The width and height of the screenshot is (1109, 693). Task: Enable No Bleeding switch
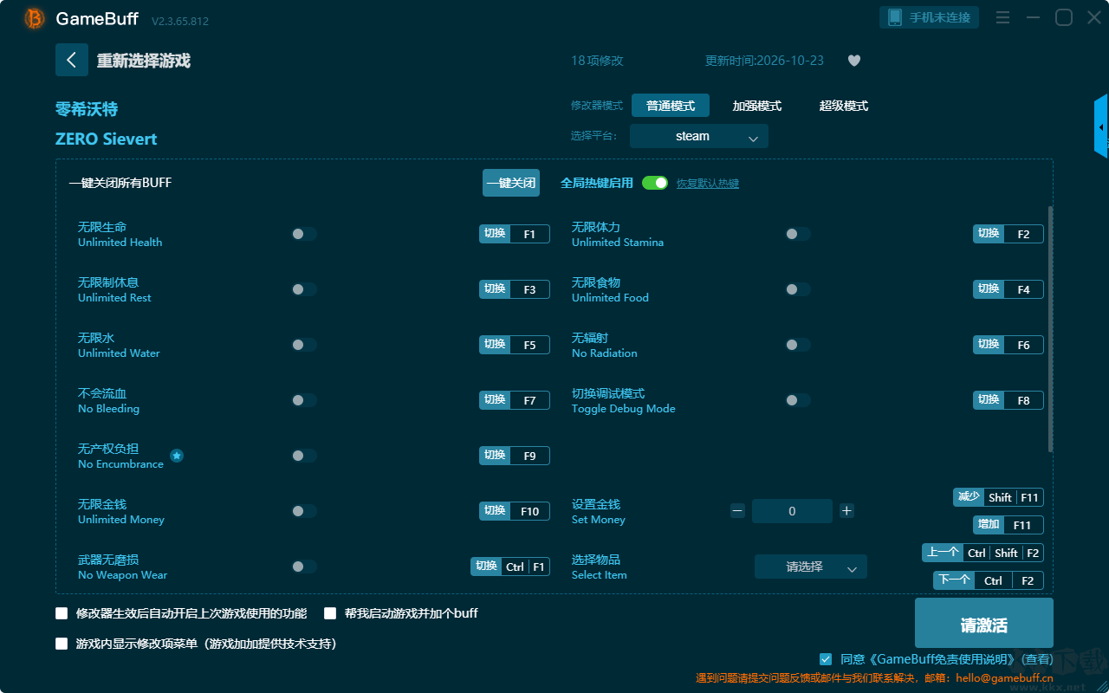304,400
